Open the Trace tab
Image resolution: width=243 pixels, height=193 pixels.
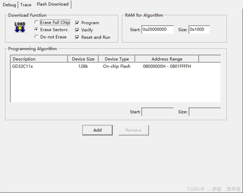tap(26, 5)
